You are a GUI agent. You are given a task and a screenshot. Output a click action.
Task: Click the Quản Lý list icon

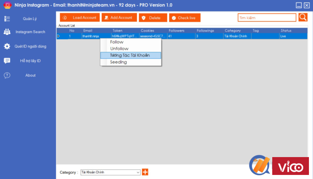(x=7, y=19)
